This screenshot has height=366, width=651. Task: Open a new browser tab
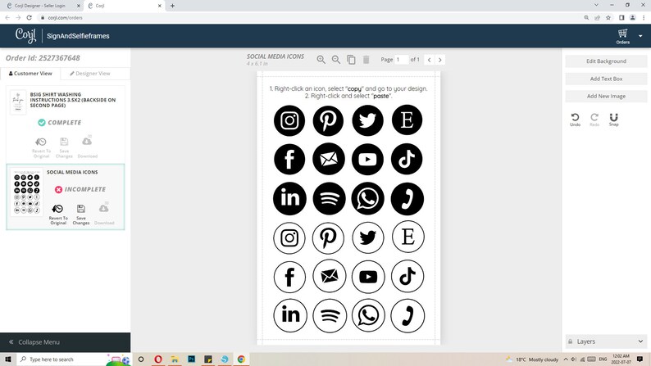pyautogui.click(x=172, y=6)
